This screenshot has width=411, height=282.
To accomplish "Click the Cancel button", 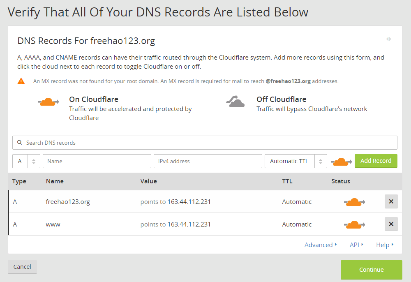I will click(x=22, y=267).
